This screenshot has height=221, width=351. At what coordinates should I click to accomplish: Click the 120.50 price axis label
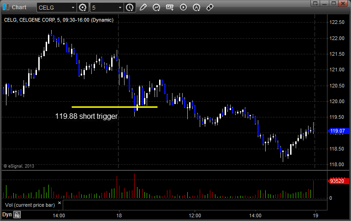pos(337,86)
